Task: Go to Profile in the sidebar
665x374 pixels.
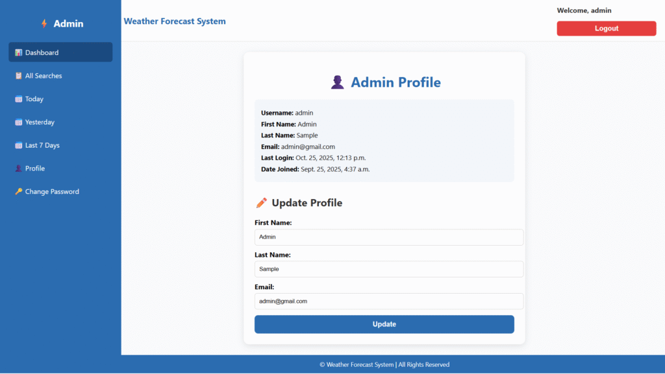Action: coord(35,169)
